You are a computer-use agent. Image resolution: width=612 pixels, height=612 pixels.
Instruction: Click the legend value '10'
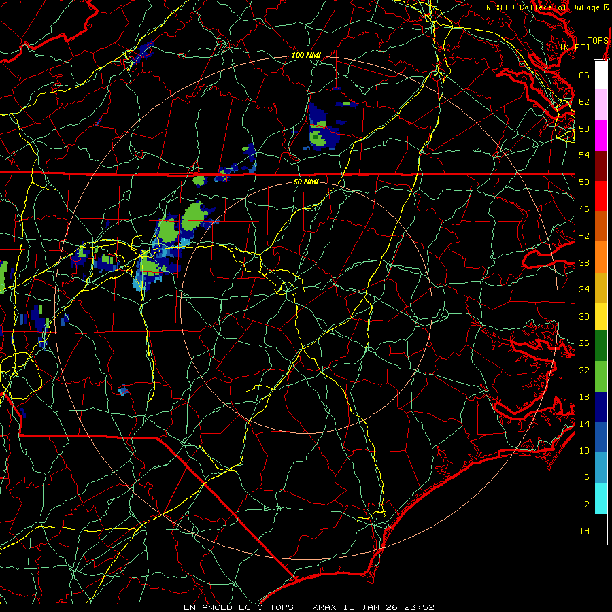click(584, 451)
